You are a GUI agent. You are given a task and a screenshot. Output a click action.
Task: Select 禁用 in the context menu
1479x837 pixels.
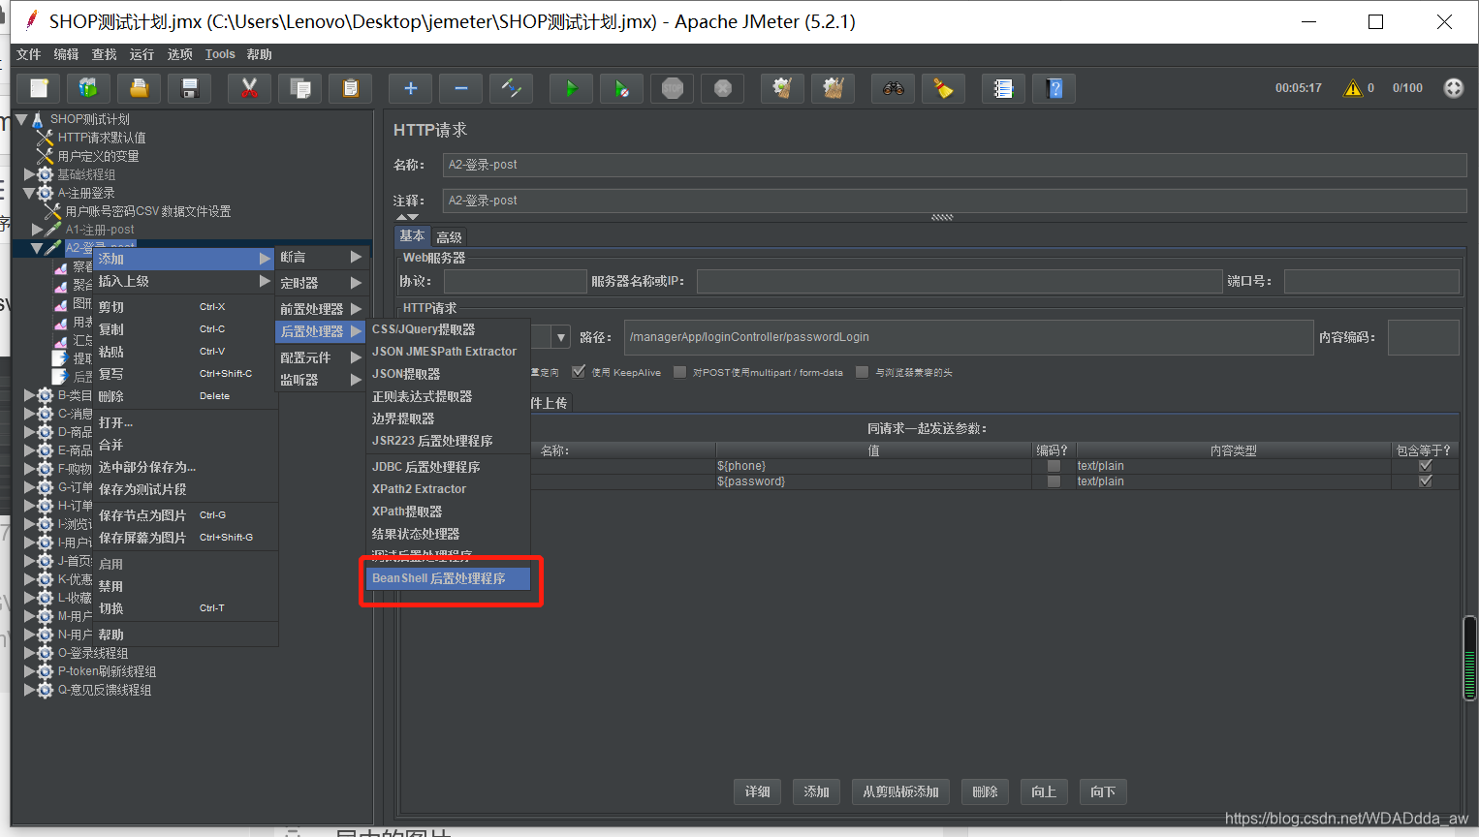click(185, 586)
